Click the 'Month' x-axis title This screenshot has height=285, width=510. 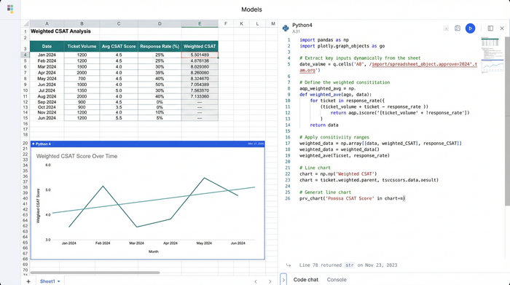pyautogui.click(x=154, y=251)
